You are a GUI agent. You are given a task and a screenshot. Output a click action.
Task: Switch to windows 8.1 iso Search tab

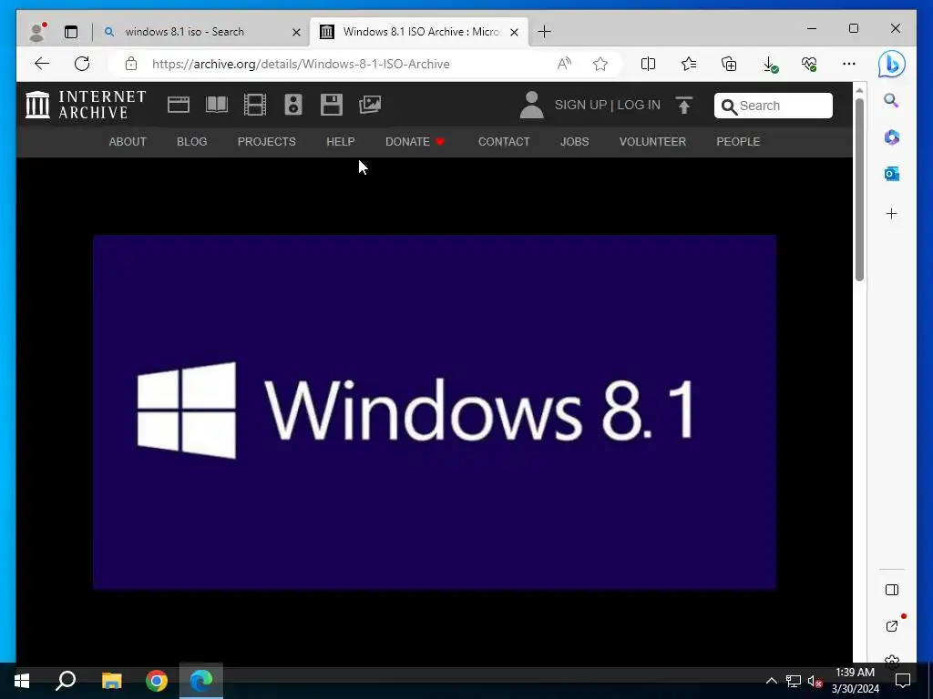200,32
